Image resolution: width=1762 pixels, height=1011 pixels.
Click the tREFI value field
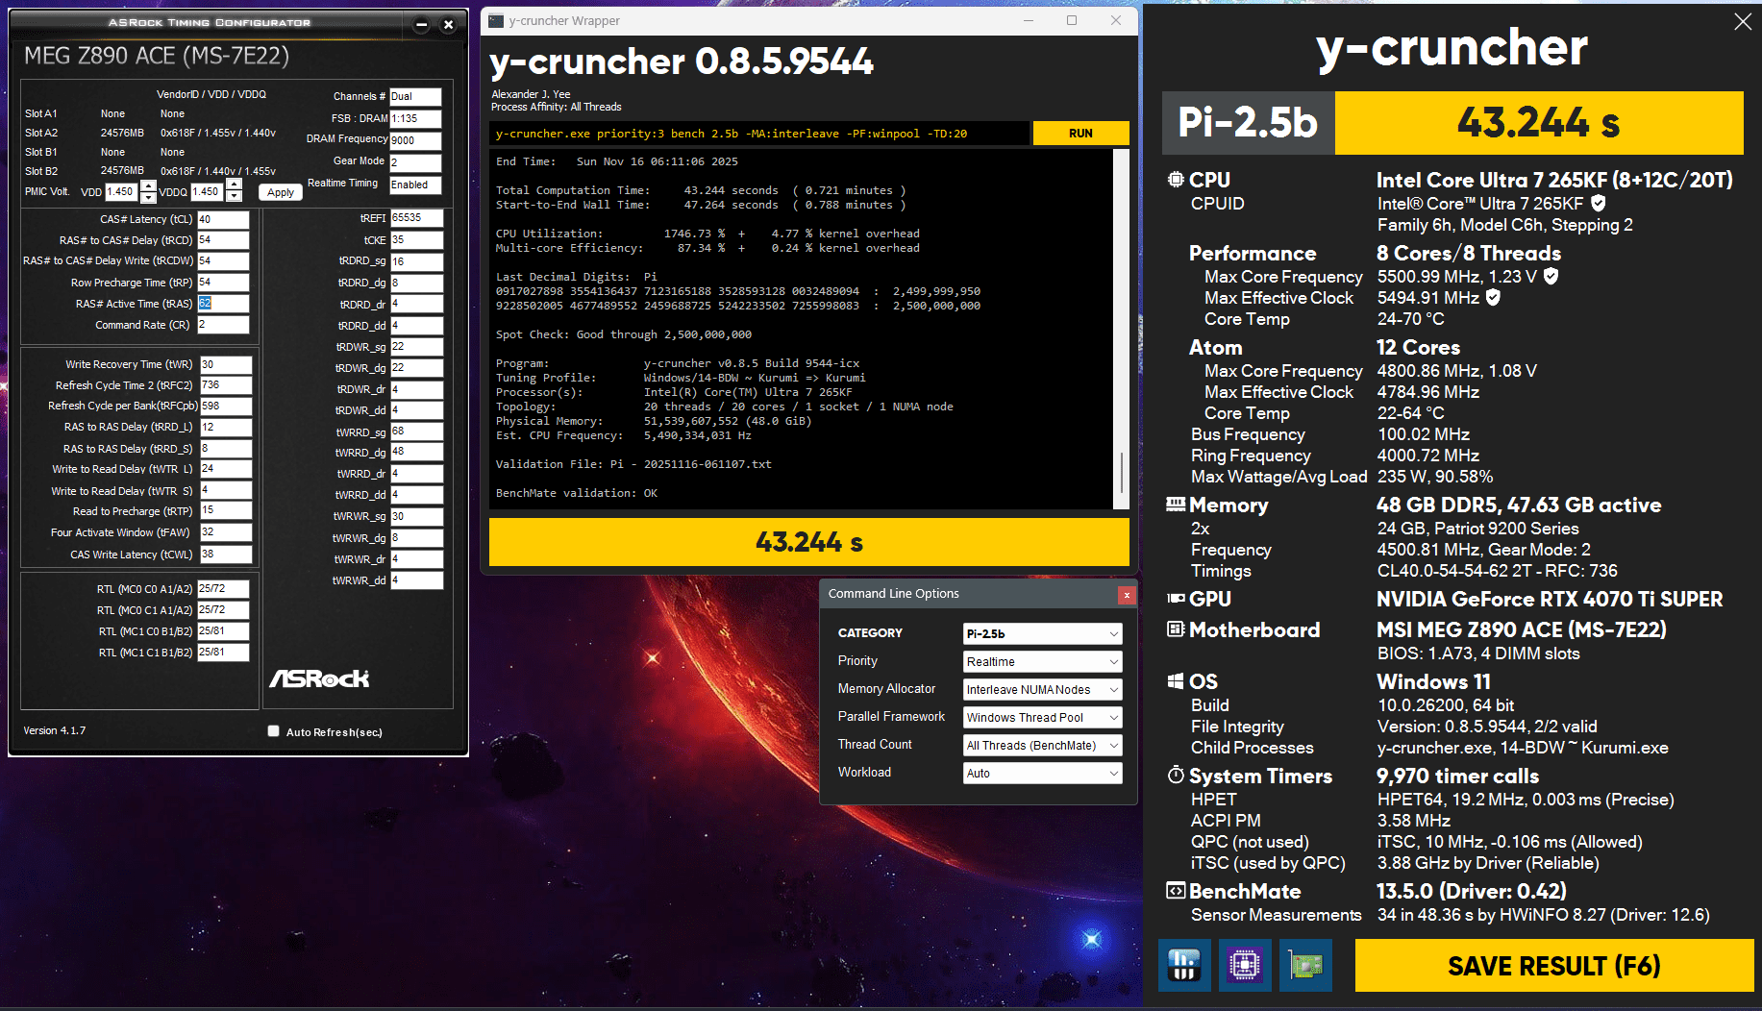click(417, 218)
